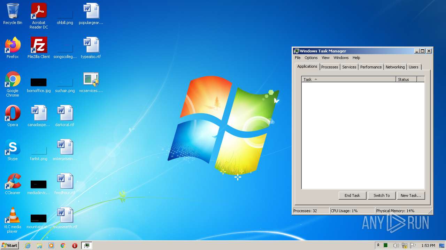This screenshot has height=250, width=446.
Task: Open Help menu in Task Manager
Action: coord(356,58)
